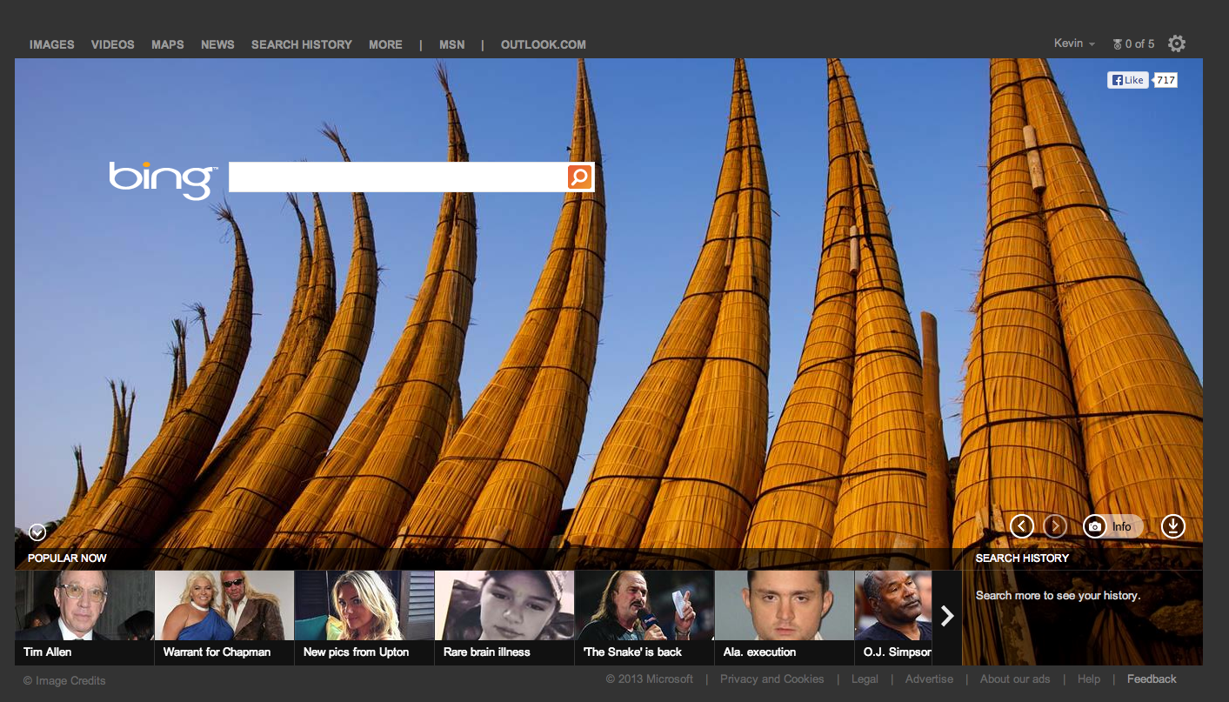Open the Rare brain illness story
Image resolution: width=1229 pixels, height=702 pixels.
coord(504,618)
